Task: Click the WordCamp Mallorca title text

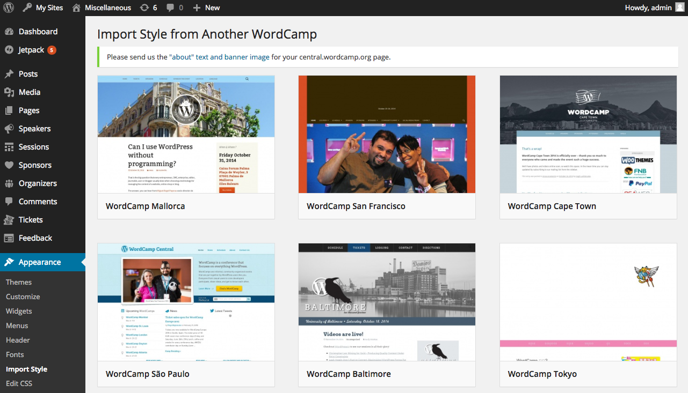Action: (x=145, y=206)
